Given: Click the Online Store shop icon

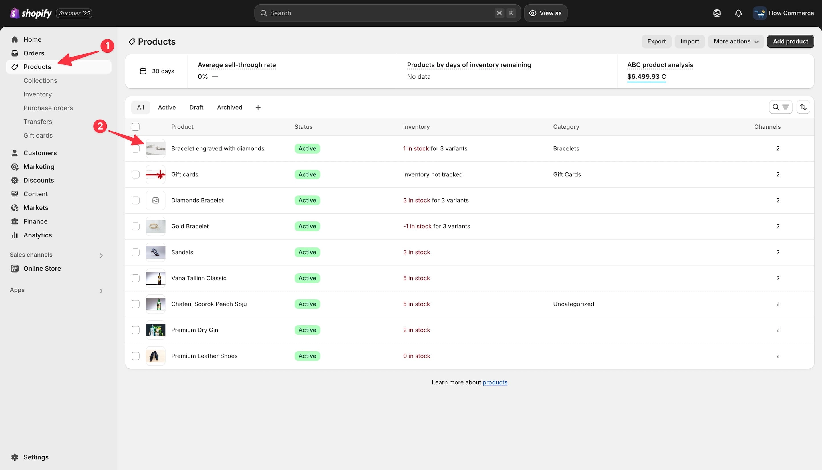Looking at the screenshot, I should pos(15,269).
